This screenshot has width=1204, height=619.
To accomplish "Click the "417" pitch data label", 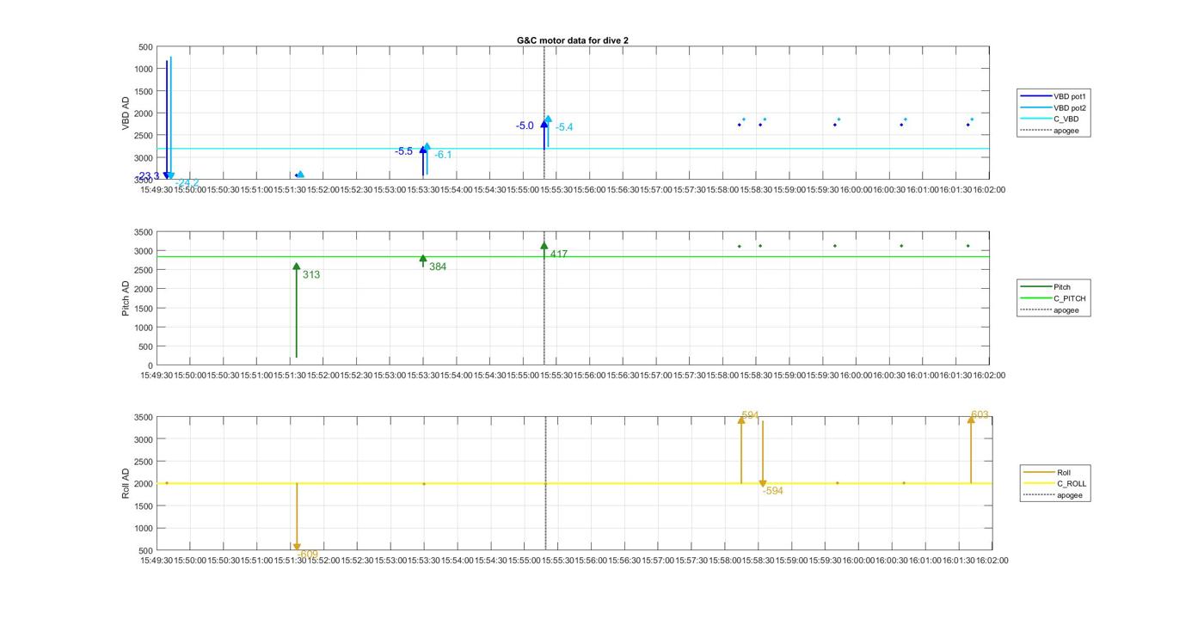I will point(559,254).
